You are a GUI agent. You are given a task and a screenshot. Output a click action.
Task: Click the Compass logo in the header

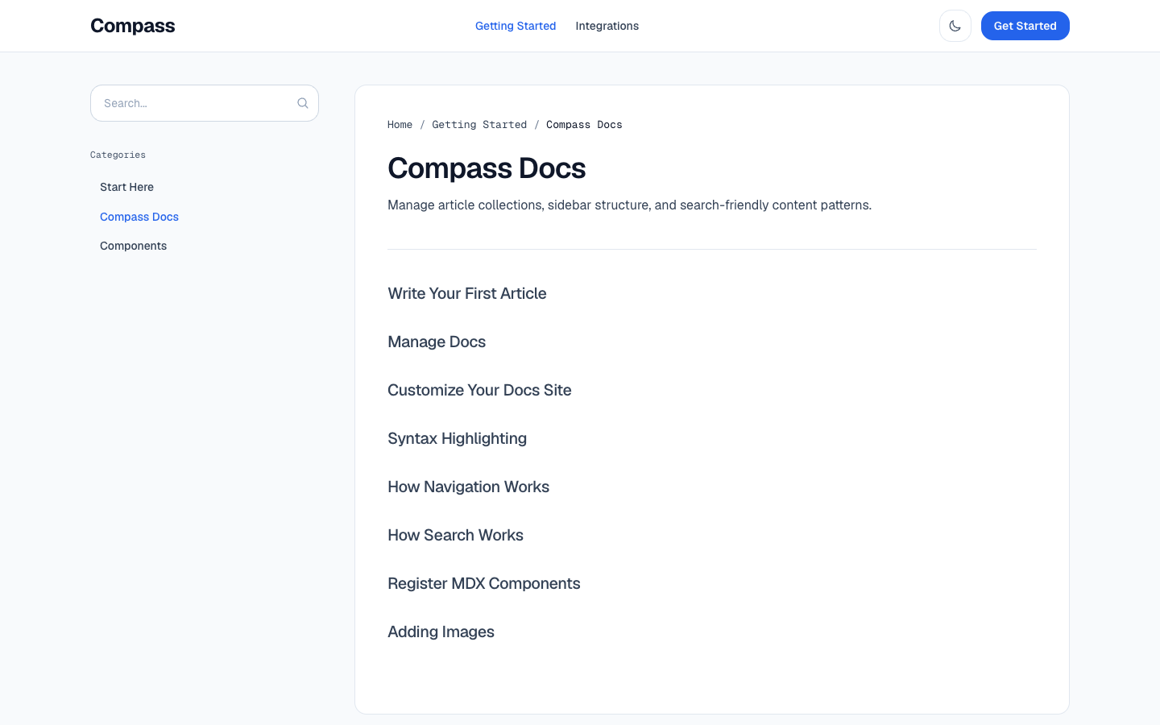click(133, 26)
